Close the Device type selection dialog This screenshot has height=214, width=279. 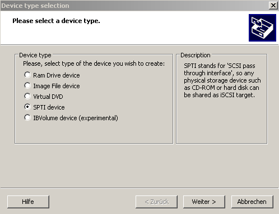tap(273, 6)
